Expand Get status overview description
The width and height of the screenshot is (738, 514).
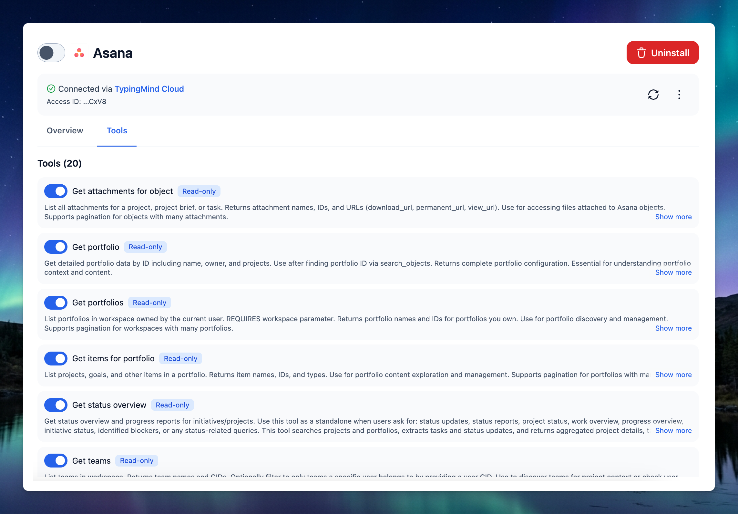tap(673, 430)
